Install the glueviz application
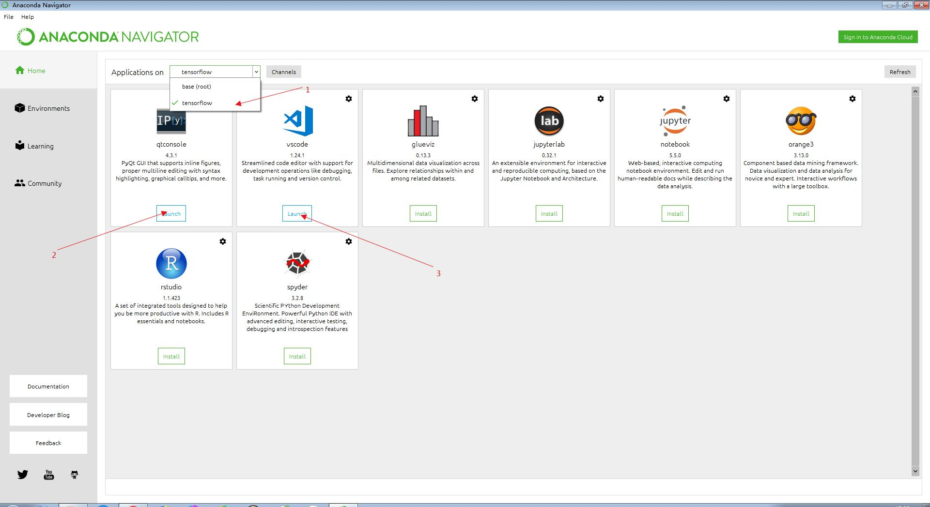 tap(423, 213)
